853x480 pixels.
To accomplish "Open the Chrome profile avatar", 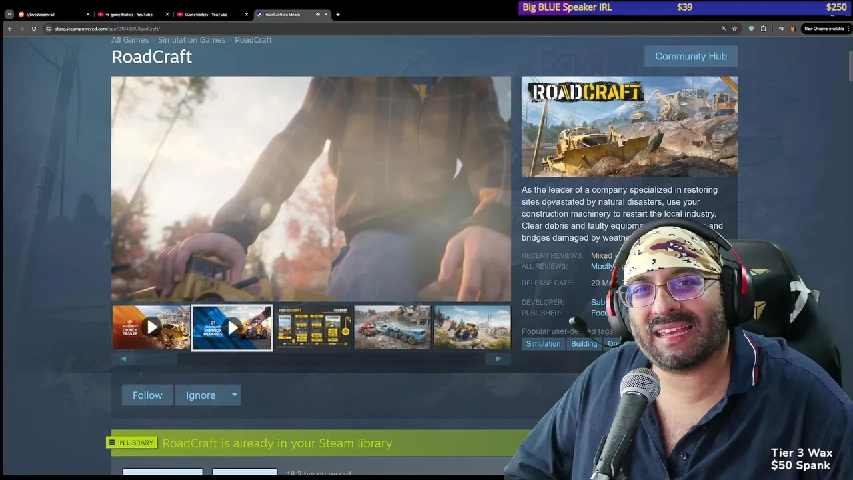I will 793,29.
